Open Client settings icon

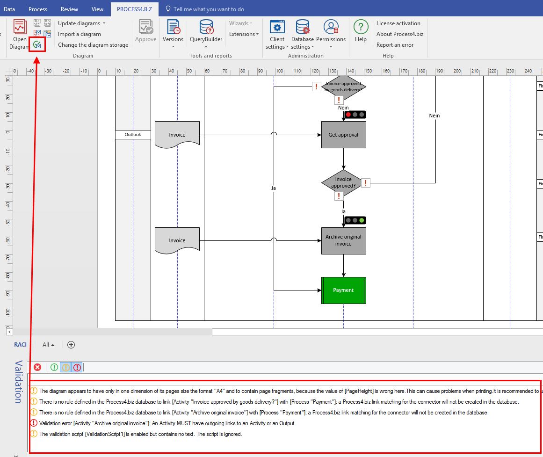tap(277, 27)
